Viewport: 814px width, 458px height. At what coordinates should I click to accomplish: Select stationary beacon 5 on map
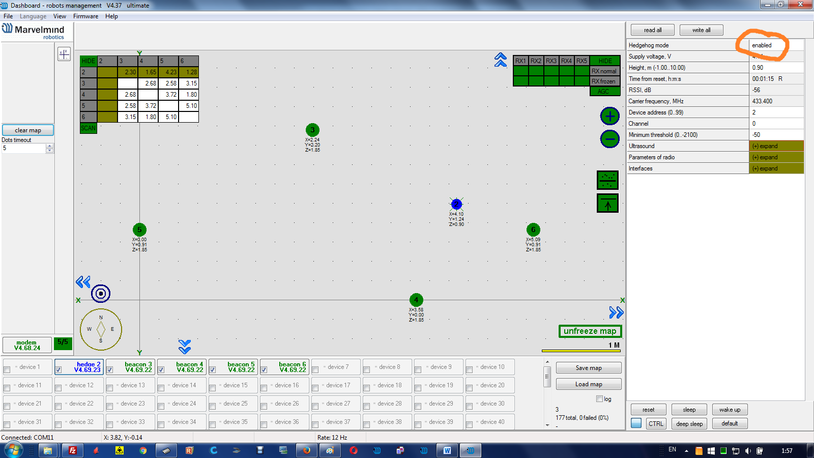point(139,230)
